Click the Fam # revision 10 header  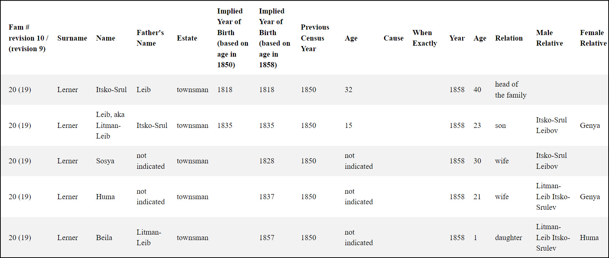click(28, 38)
